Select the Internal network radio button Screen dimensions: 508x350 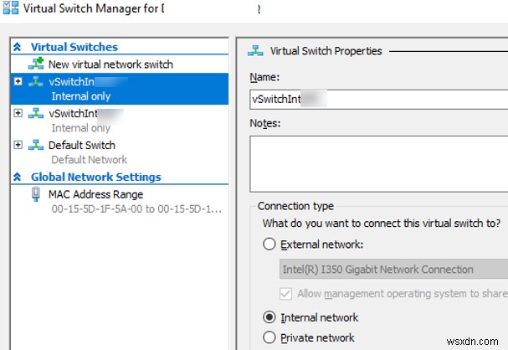(x=269, y=317)
